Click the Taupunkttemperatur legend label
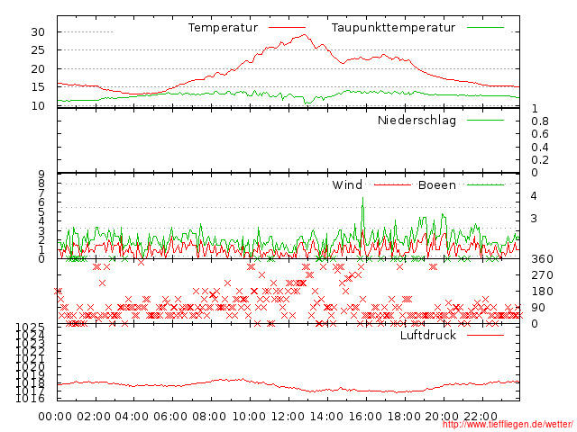Viewport: 577px width, 432px height. pos(393,28)
